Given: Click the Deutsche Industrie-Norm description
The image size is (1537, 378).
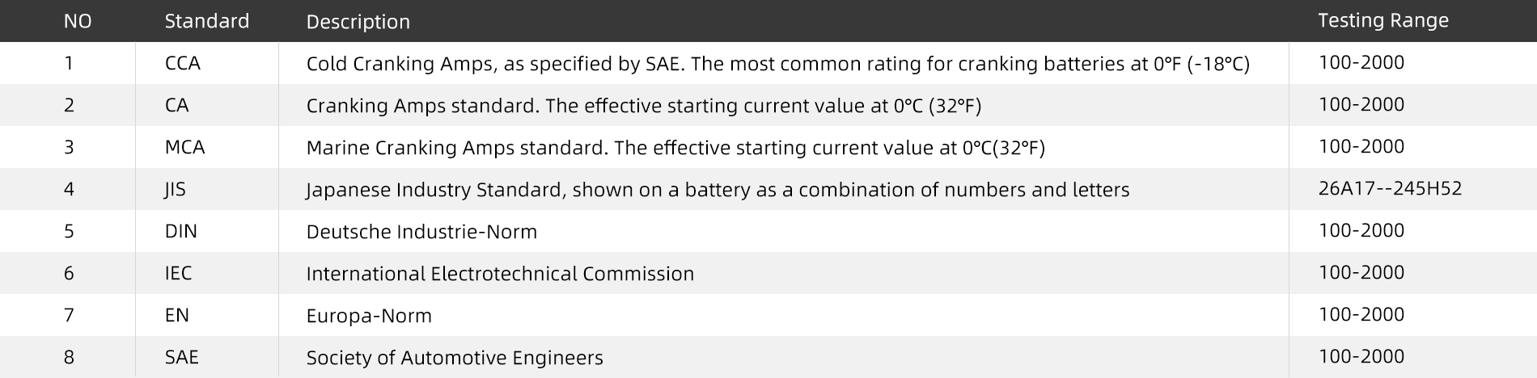Looking at the screenshot, I should pos(421,232).
